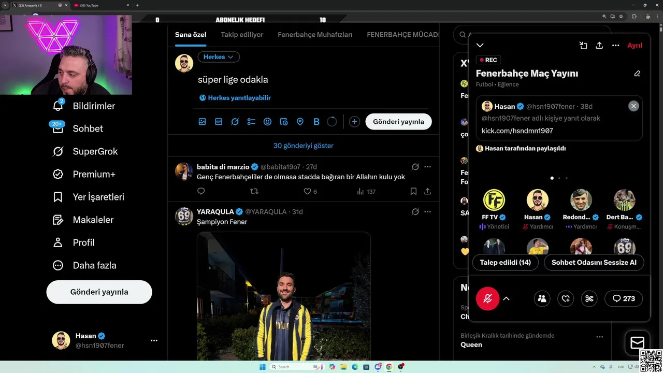The image size is (663, 373).
Task: Select Redond... speaker avatar in Space
Action: (x=581, y=200)
